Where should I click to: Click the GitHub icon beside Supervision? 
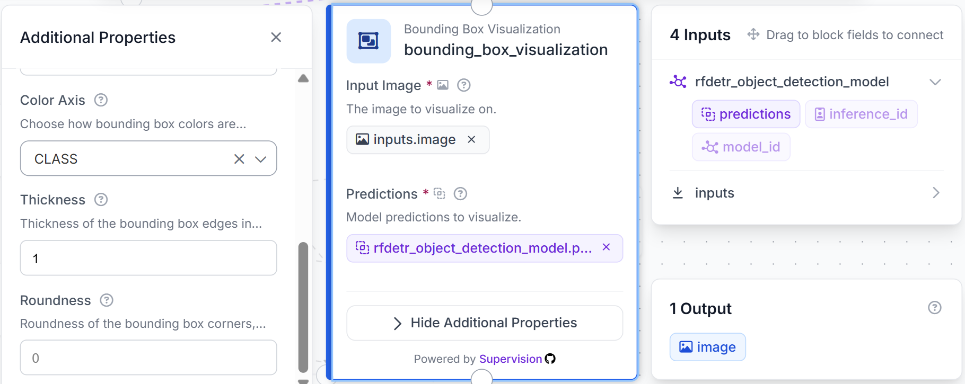click(550, 359)
